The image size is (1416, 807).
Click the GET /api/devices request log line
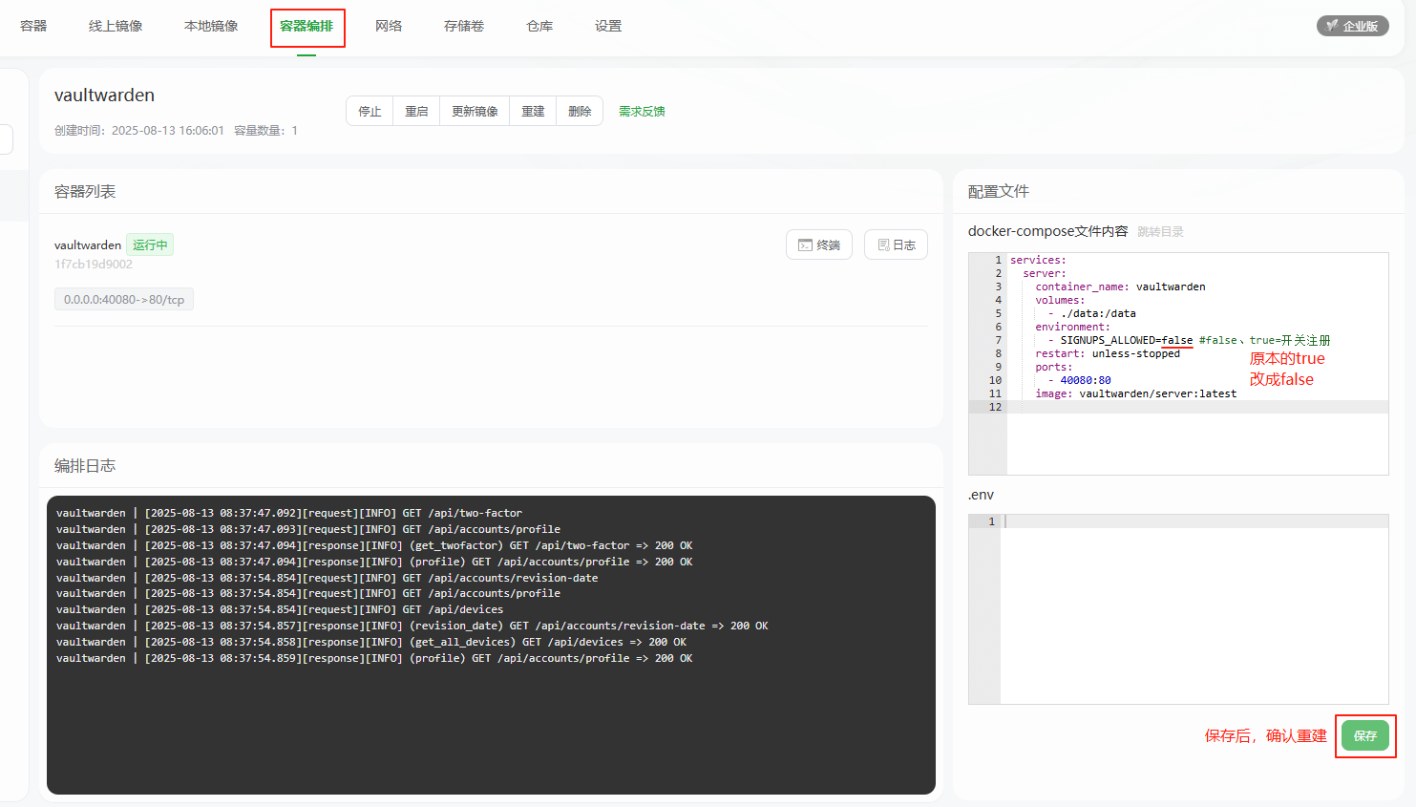coord(280,609)
